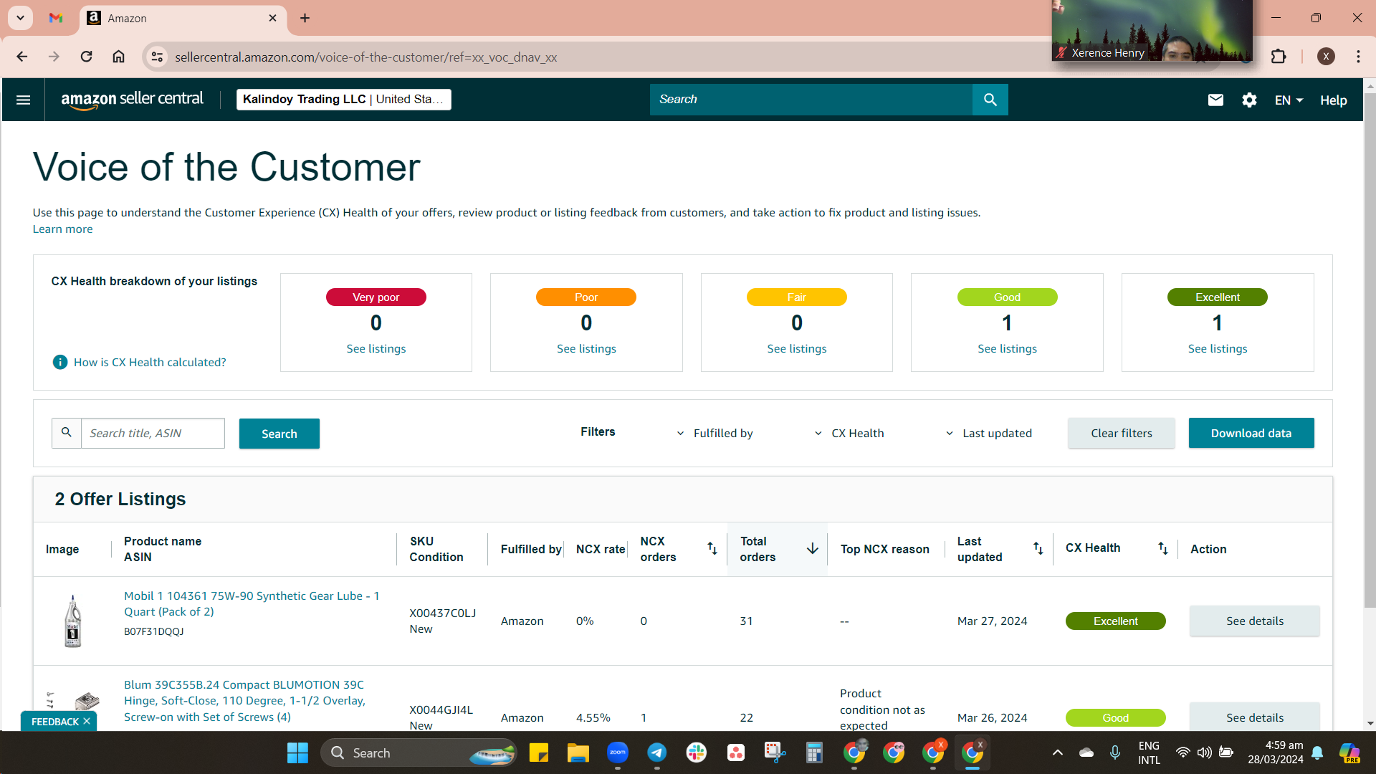Open Chrome three-dot menu

(x=1358, y=57)
